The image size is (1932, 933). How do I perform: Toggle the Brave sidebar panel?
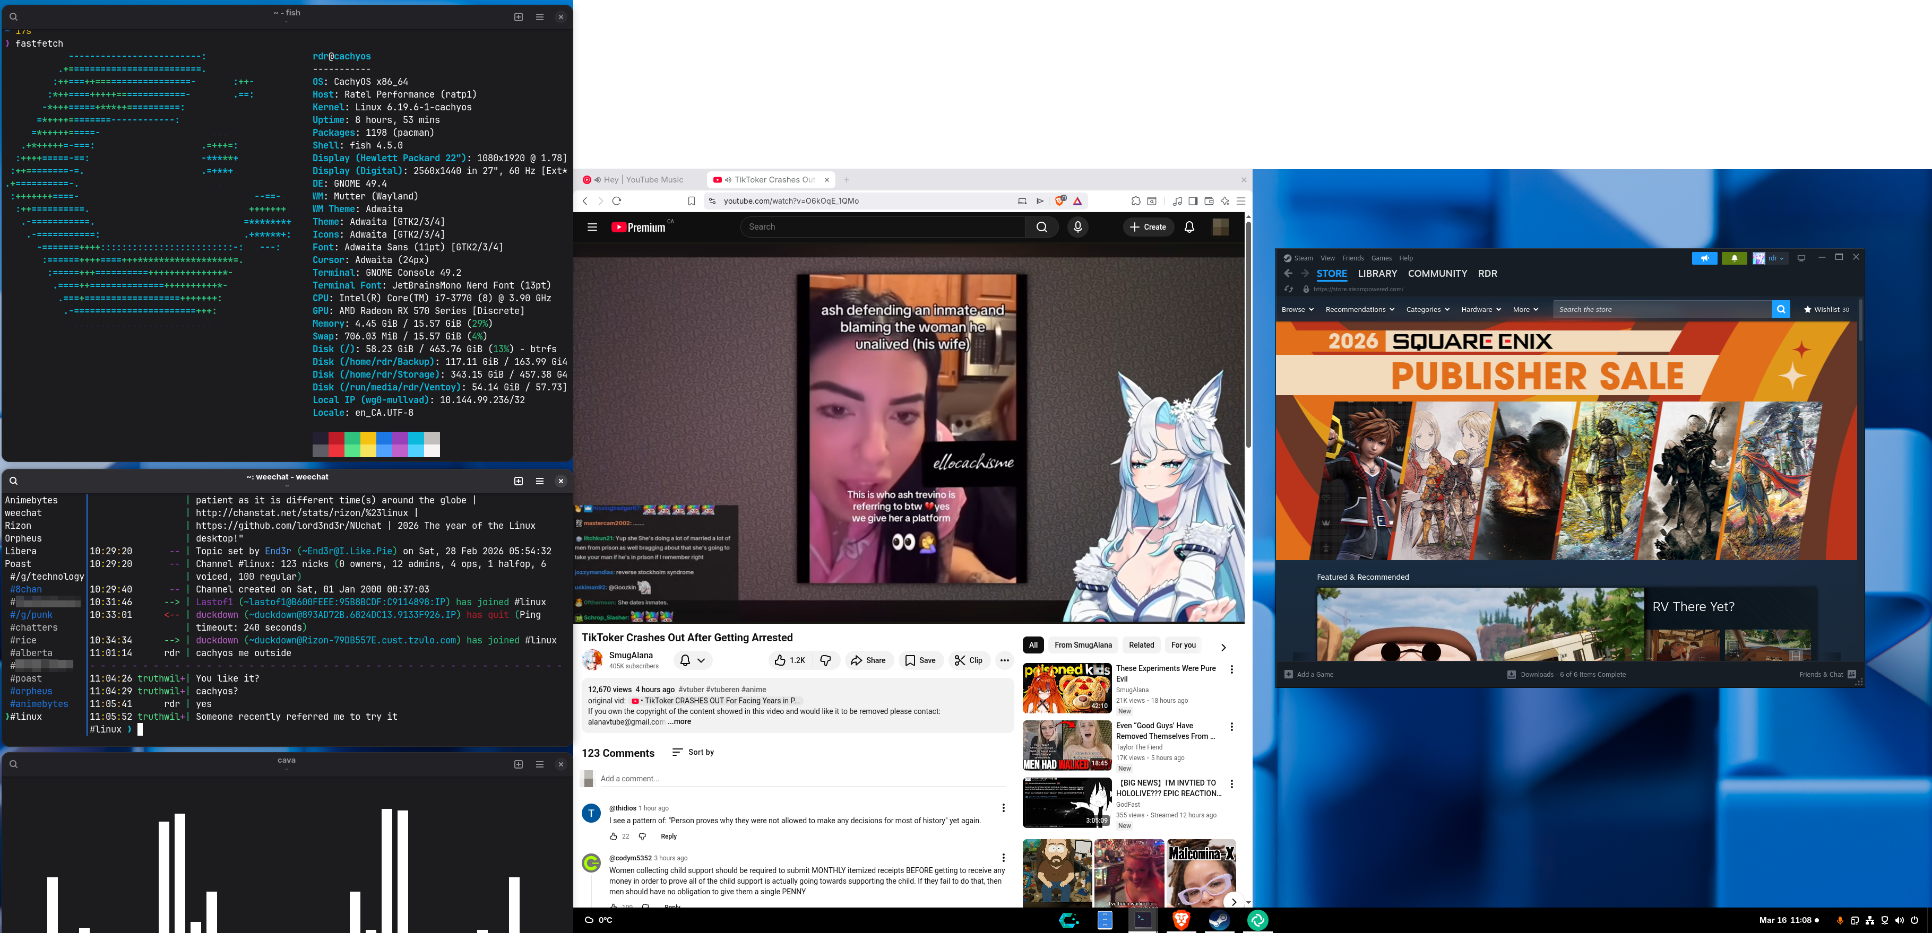pos(1193,201)
